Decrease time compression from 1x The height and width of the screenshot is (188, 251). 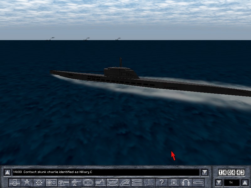tap(218, 182)
